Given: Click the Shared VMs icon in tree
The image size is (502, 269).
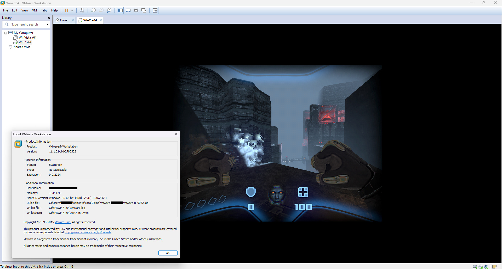Looking at the screenshot, I should pyautogui.click(x=10, y=47).
